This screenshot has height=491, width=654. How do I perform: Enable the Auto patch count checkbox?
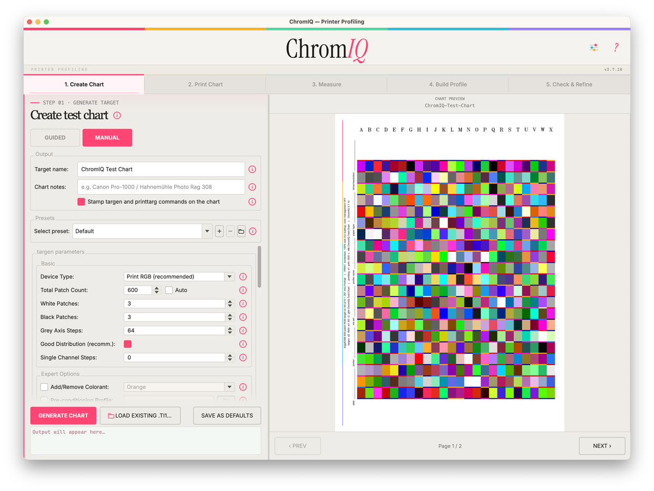click(x=169, y=290)
